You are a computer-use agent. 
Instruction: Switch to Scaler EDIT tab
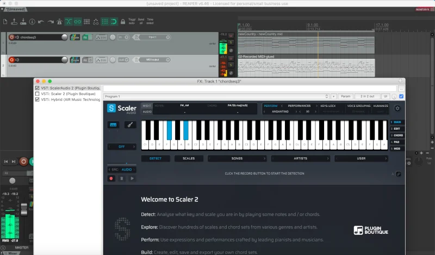(397, 129)
